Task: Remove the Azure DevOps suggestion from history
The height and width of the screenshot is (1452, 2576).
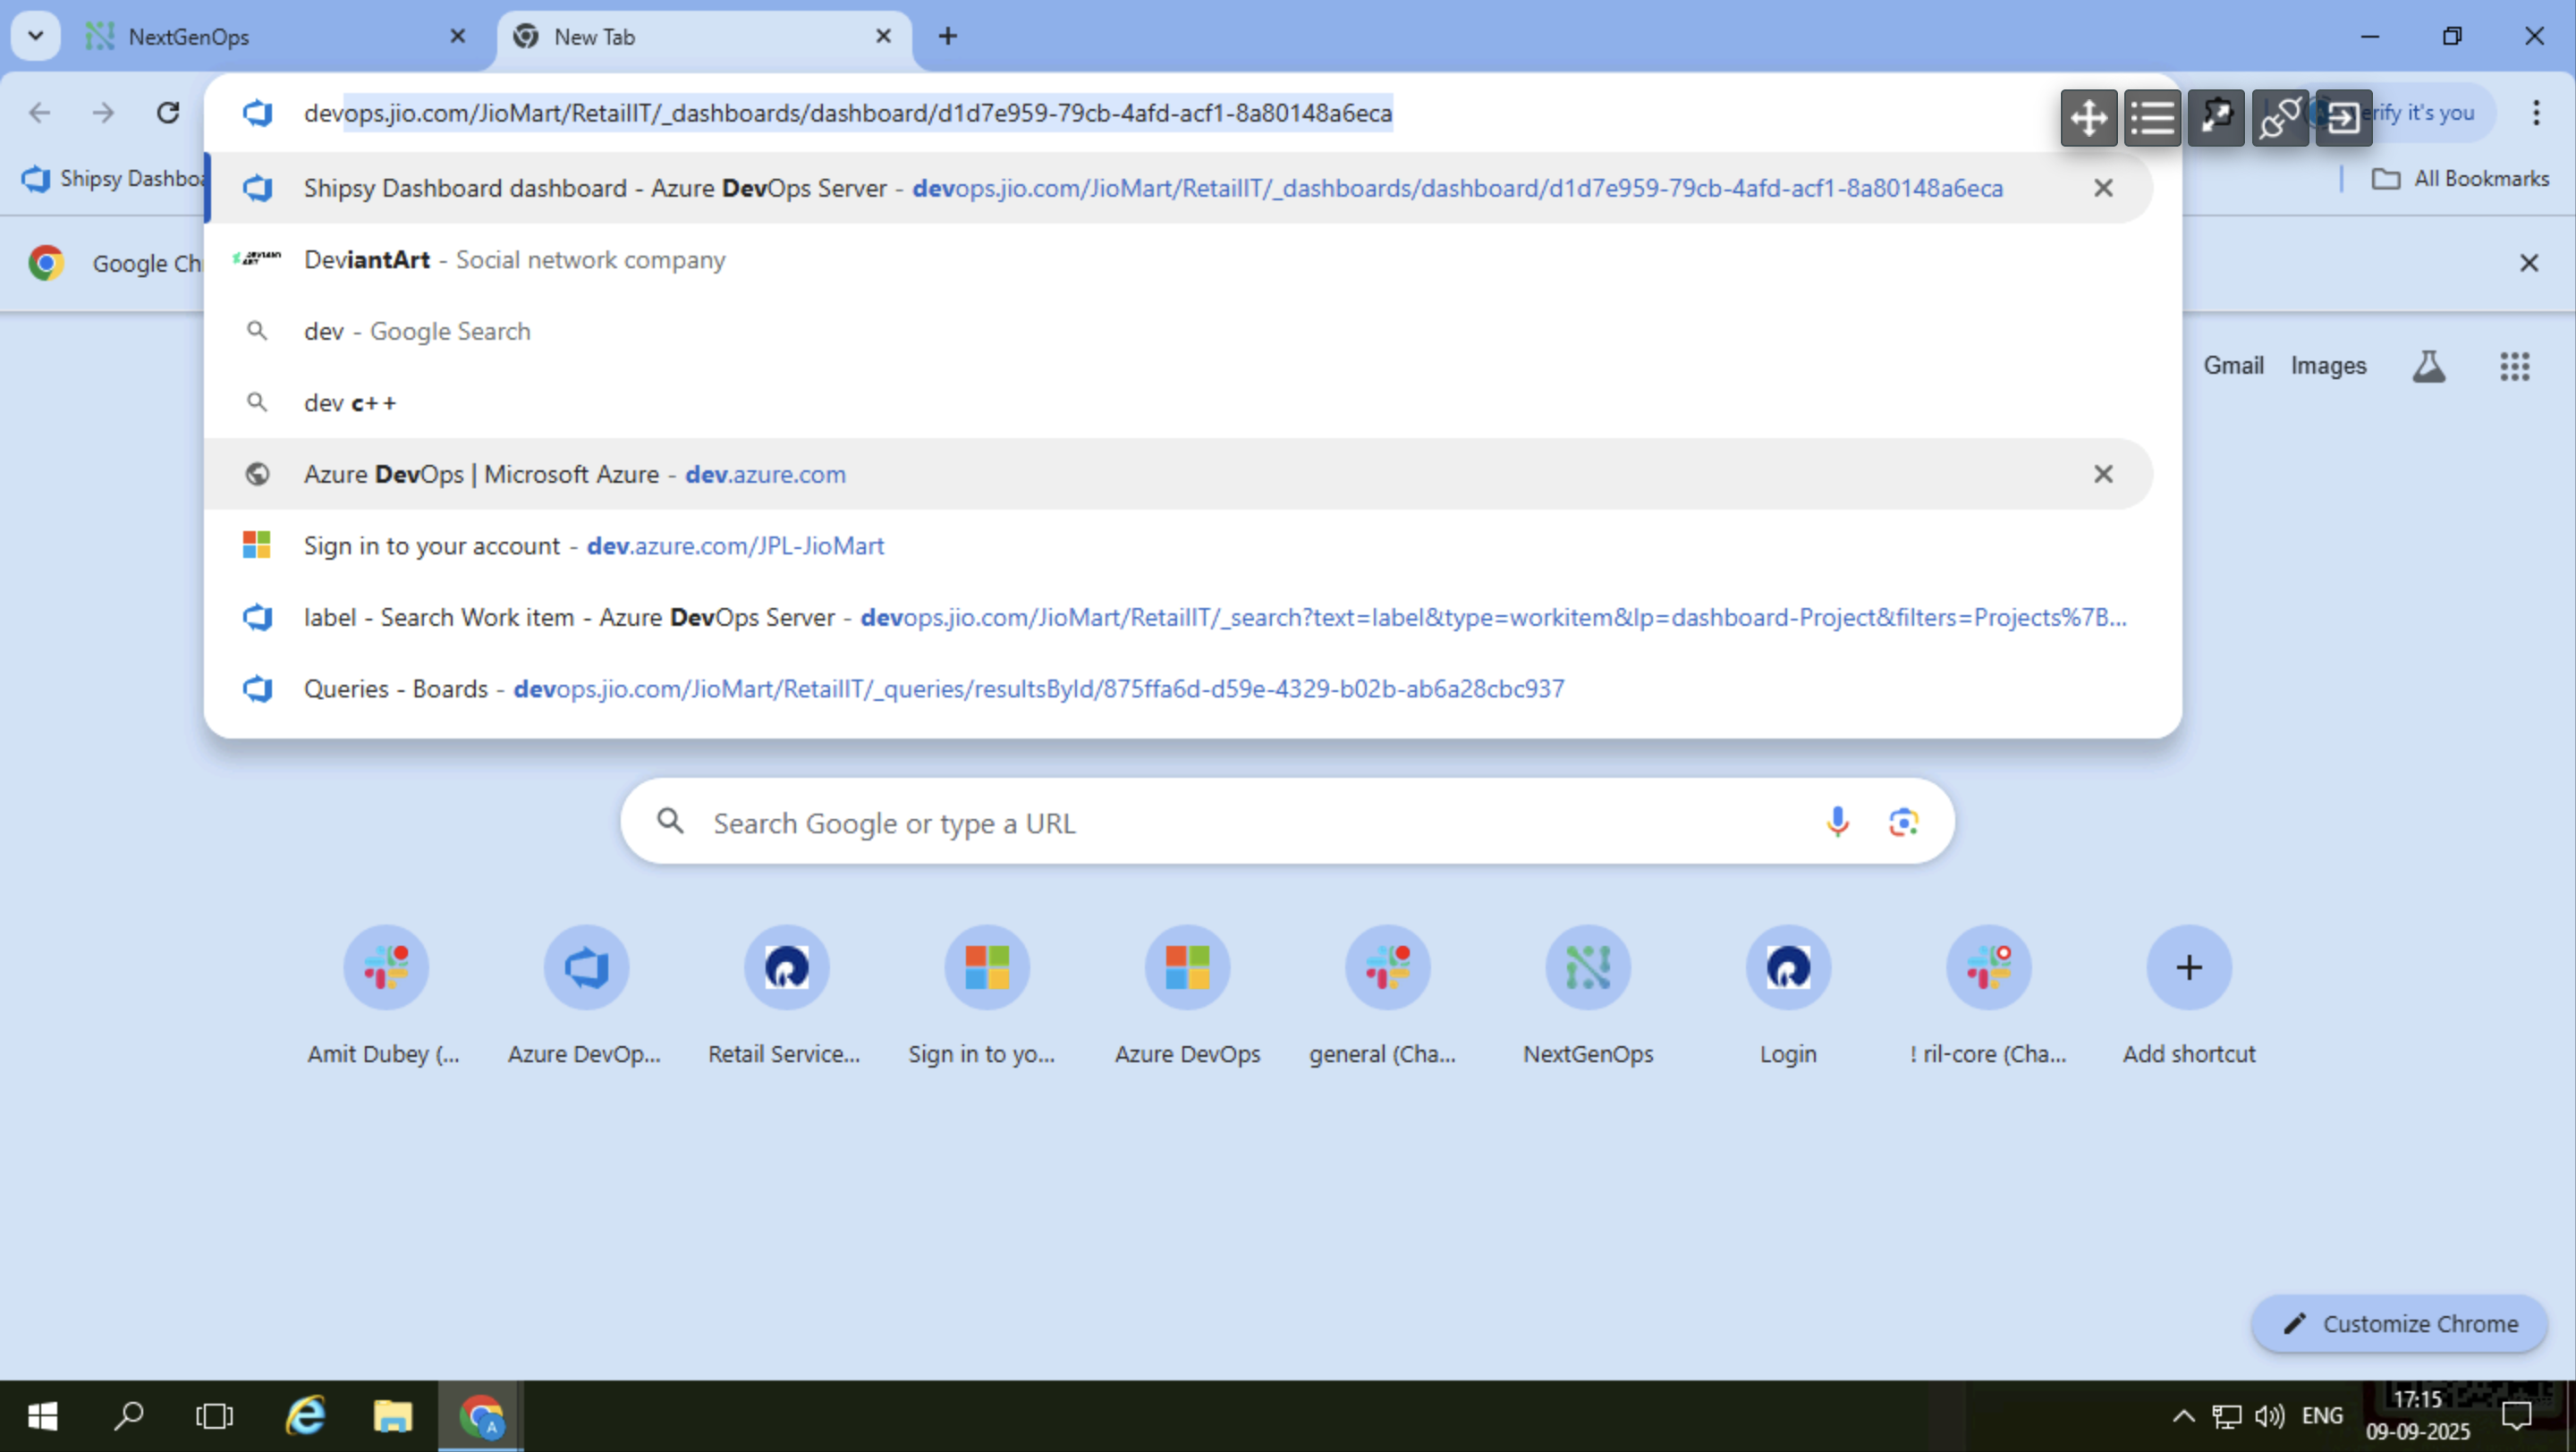Action: (2103, 474)
